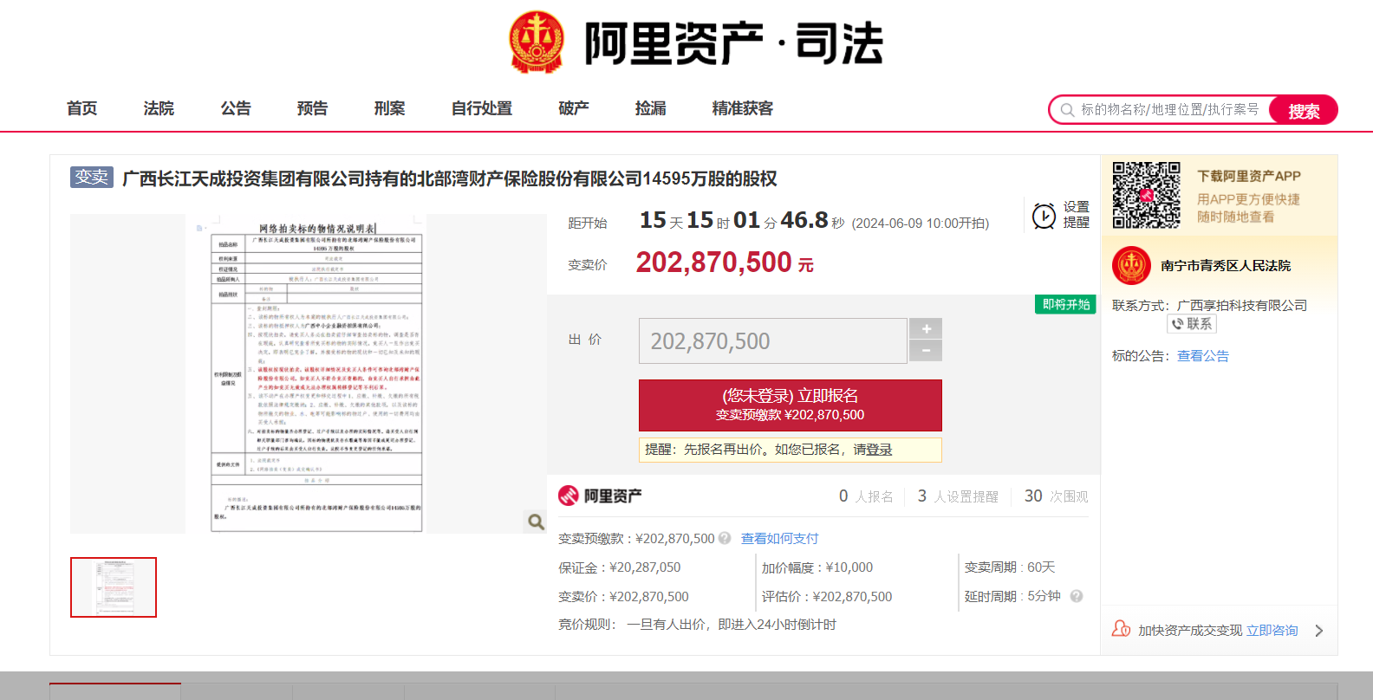
Task: Scan the APP download QR code
Action: [x=1146, y=195]
